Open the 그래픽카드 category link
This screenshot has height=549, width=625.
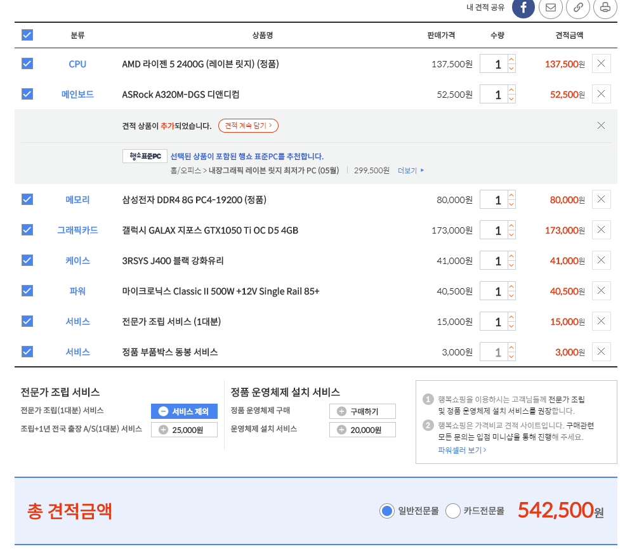pos(77,230)
